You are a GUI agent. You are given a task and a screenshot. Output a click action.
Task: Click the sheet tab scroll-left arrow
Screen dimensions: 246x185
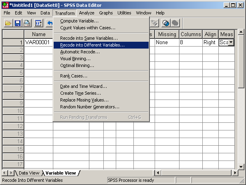[4, 173]
